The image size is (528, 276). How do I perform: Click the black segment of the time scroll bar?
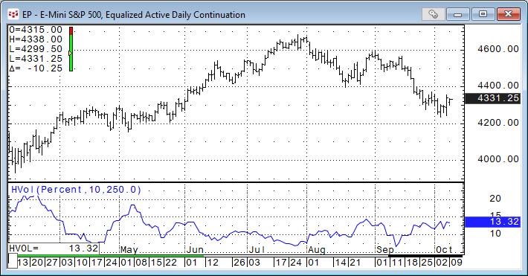(x=425, y=256)
